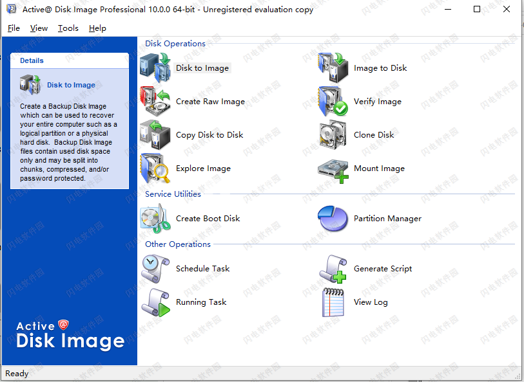Select the Mount Image label
The width and height of the screenshot is (524, 382).
coord(379,168)
